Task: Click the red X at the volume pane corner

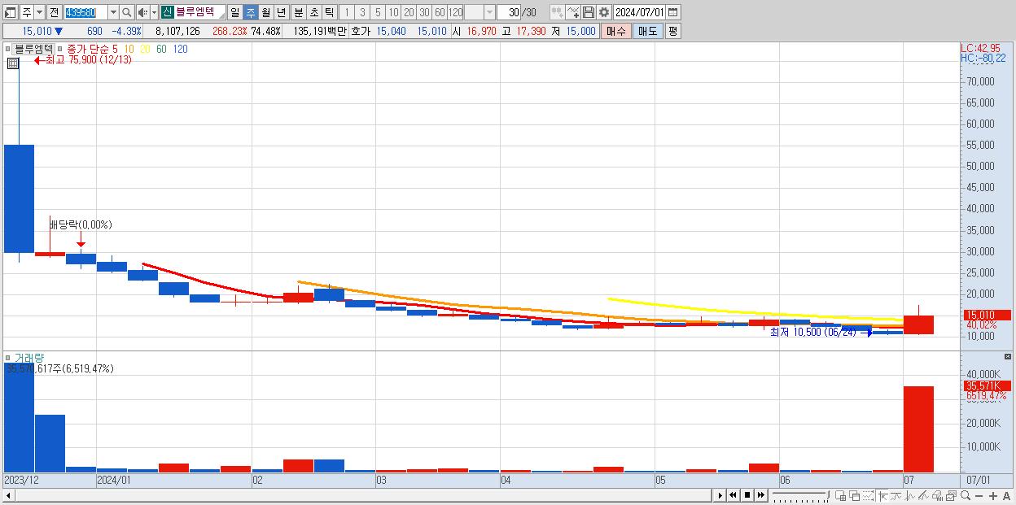Action: (1009, 357)
